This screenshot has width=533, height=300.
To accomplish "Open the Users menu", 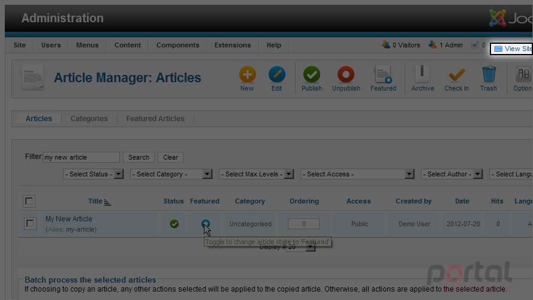I will (x=51, y=45).
